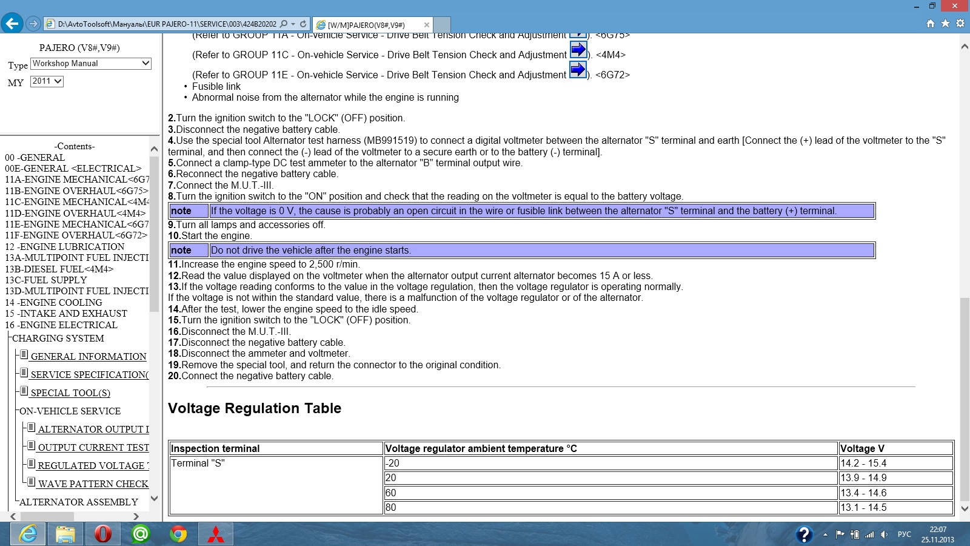Screen dimensions: 970x546
Task: Click the browser Home icon
Action: coord(931,24)
